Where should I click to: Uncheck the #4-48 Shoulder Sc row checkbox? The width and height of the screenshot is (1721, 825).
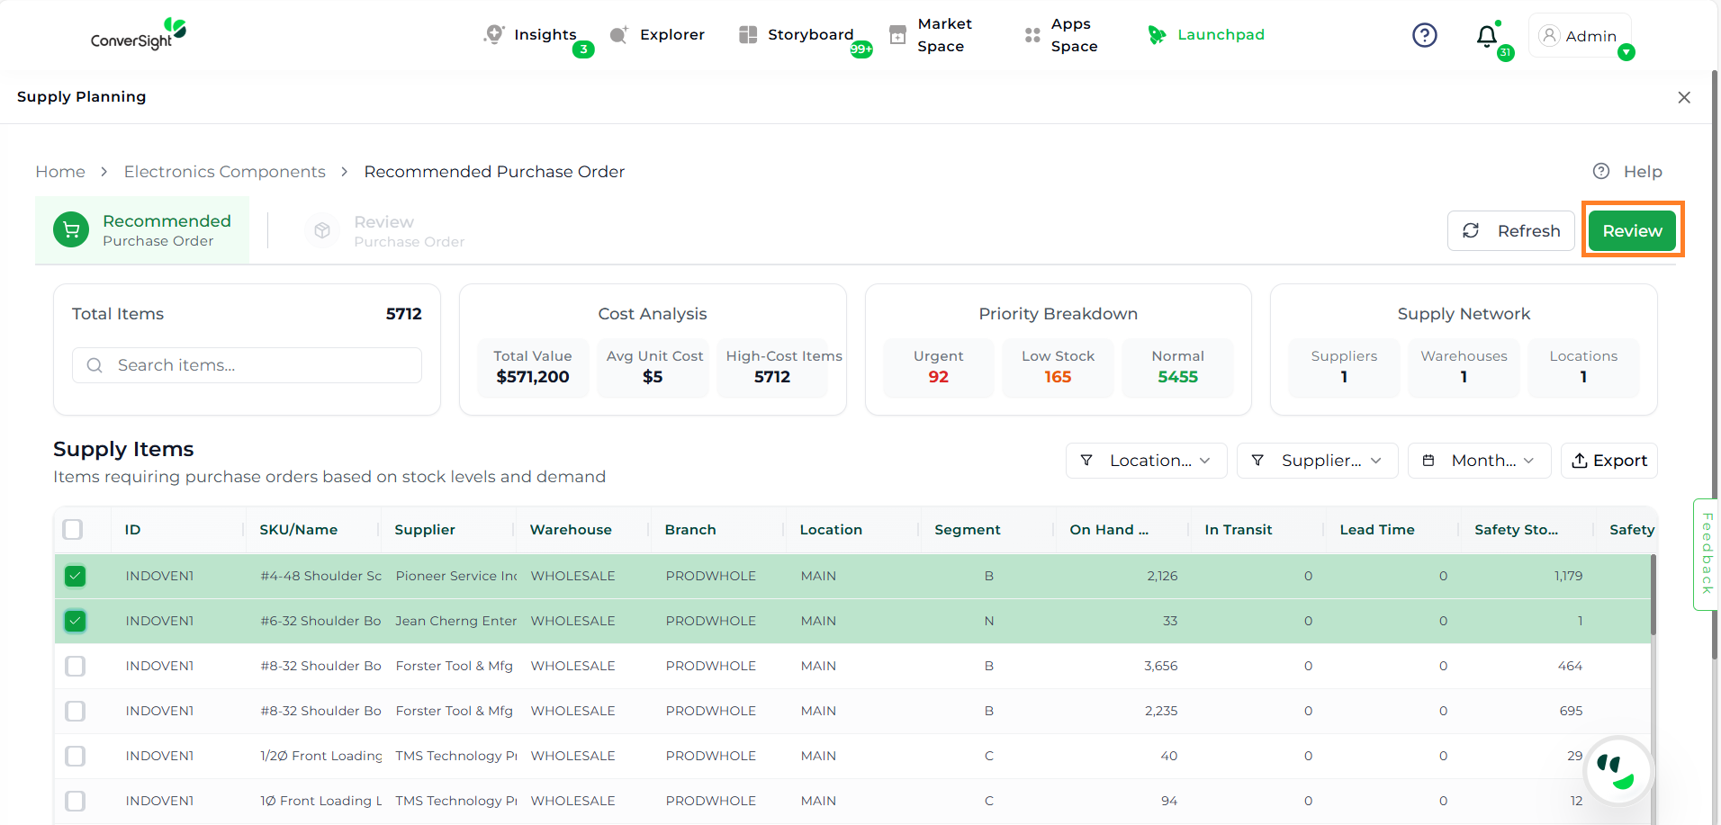tap(76, 576)
